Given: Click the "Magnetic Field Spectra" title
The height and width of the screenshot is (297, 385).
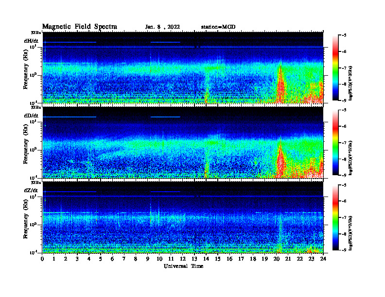Looking at the screenshot, I should tap(80, 27).
